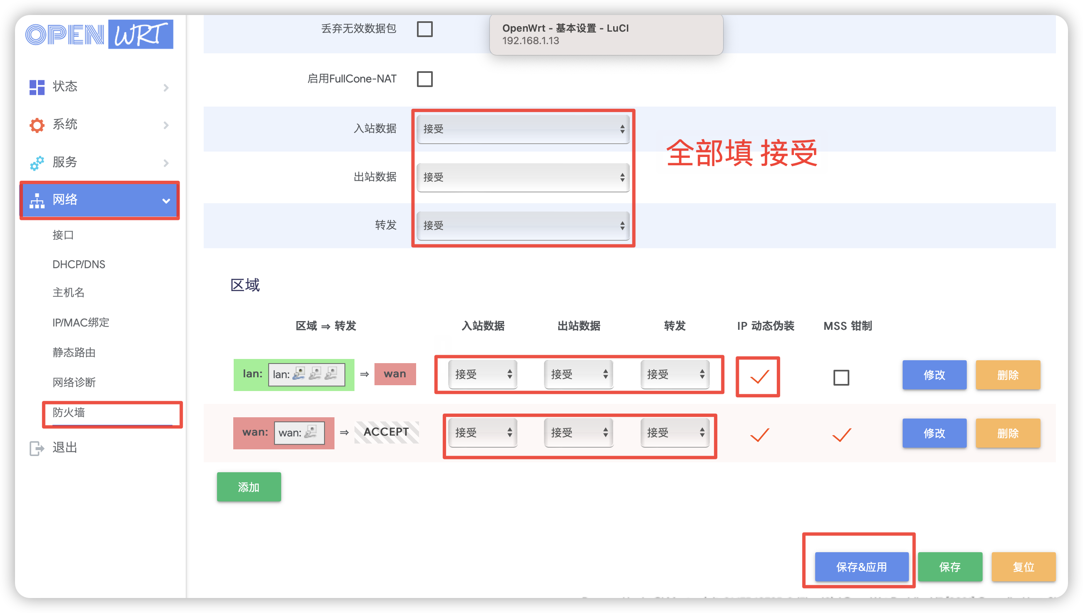Click the green 添加 button
This screenshot has height=613, width=1083.
(x=249, y=487)
